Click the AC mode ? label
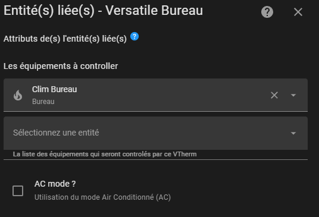 pos(55,184)
